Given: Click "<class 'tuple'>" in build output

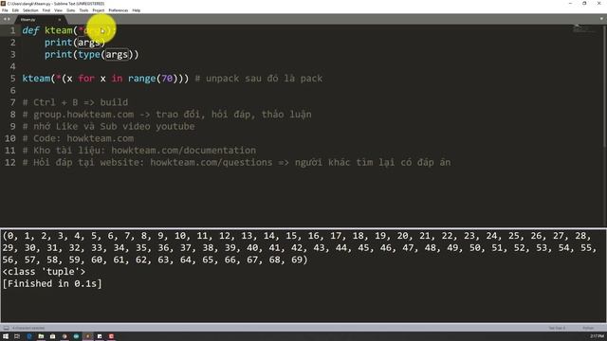Looking at the screenshot, I should 44,272.
